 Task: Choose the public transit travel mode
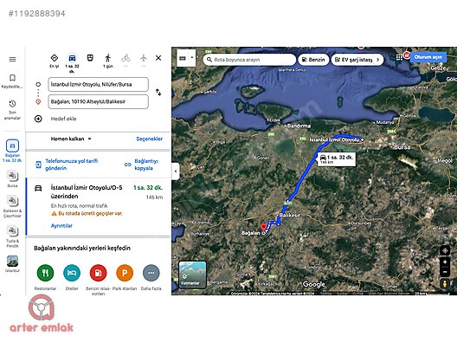point(90,58)
